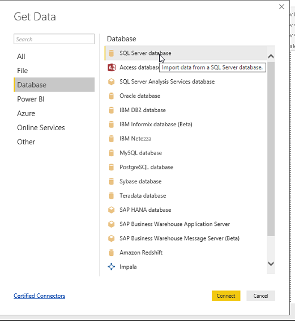
Task: Choose 'Oracle database' in the list
Action: pos(186,96)
